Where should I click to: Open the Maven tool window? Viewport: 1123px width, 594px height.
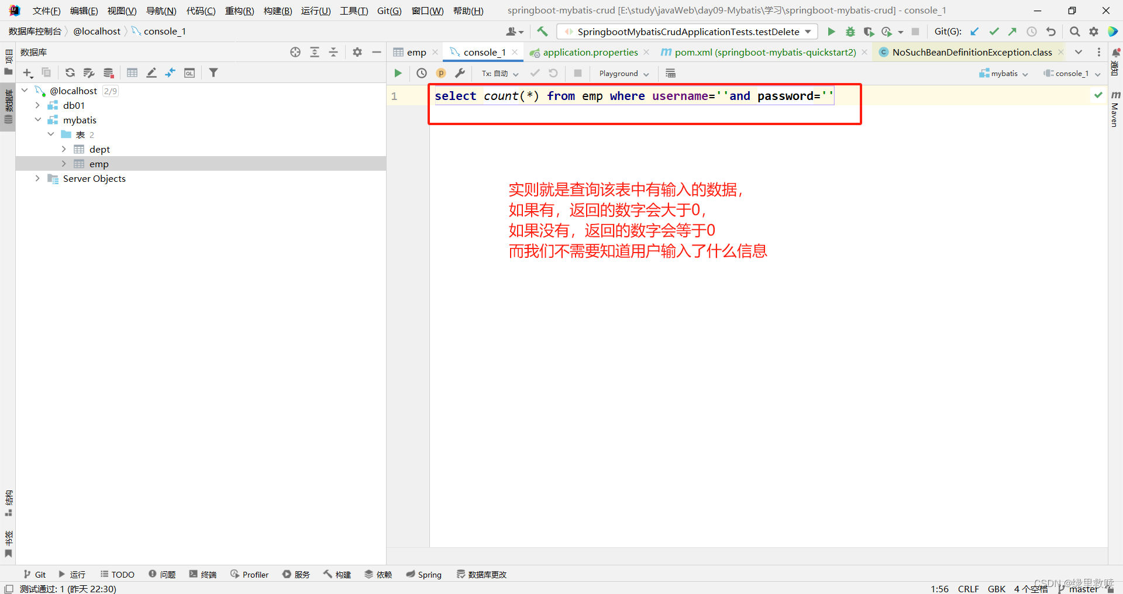tap(1114, 111)
